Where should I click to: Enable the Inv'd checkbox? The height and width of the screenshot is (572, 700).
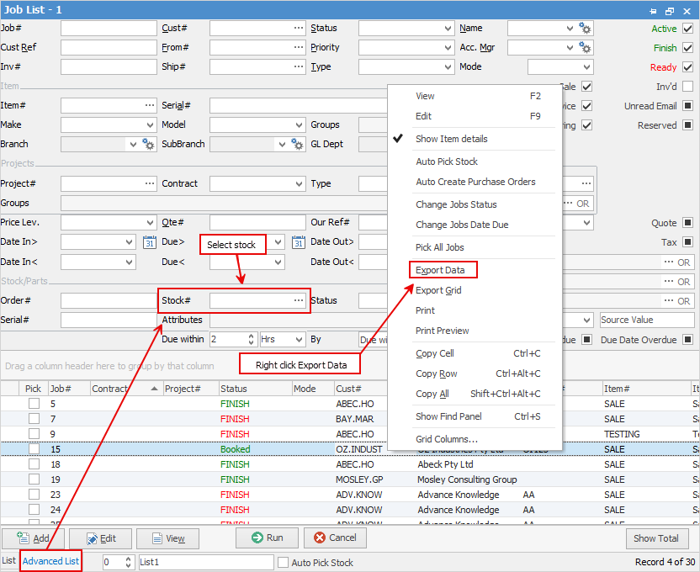pyautogui.click(x=688, y=87)
